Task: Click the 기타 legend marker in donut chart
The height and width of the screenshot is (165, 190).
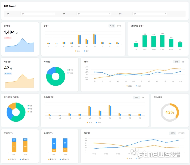Action: 28,111
